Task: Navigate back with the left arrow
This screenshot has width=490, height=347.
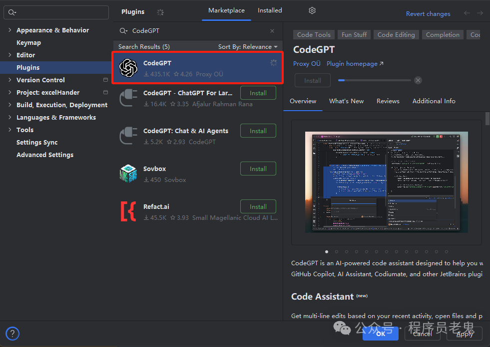Action: tap(467, 13)
